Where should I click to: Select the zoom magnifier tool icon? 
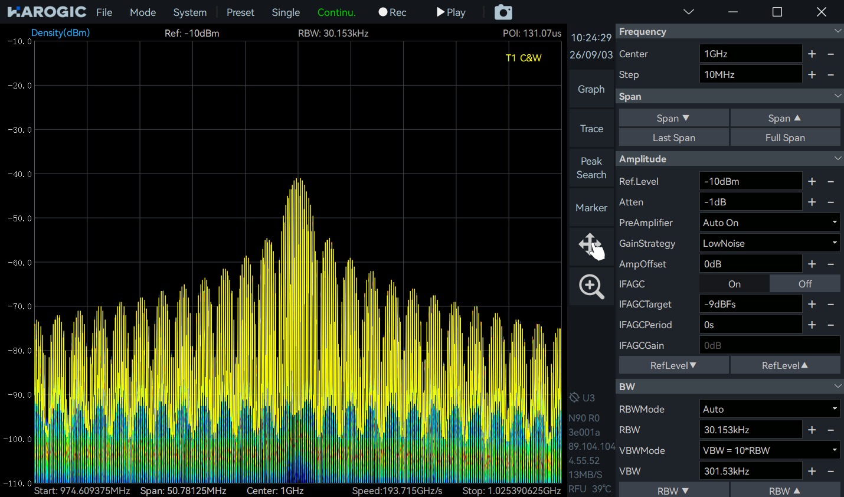pyautogui.click(x=591, y=286)
